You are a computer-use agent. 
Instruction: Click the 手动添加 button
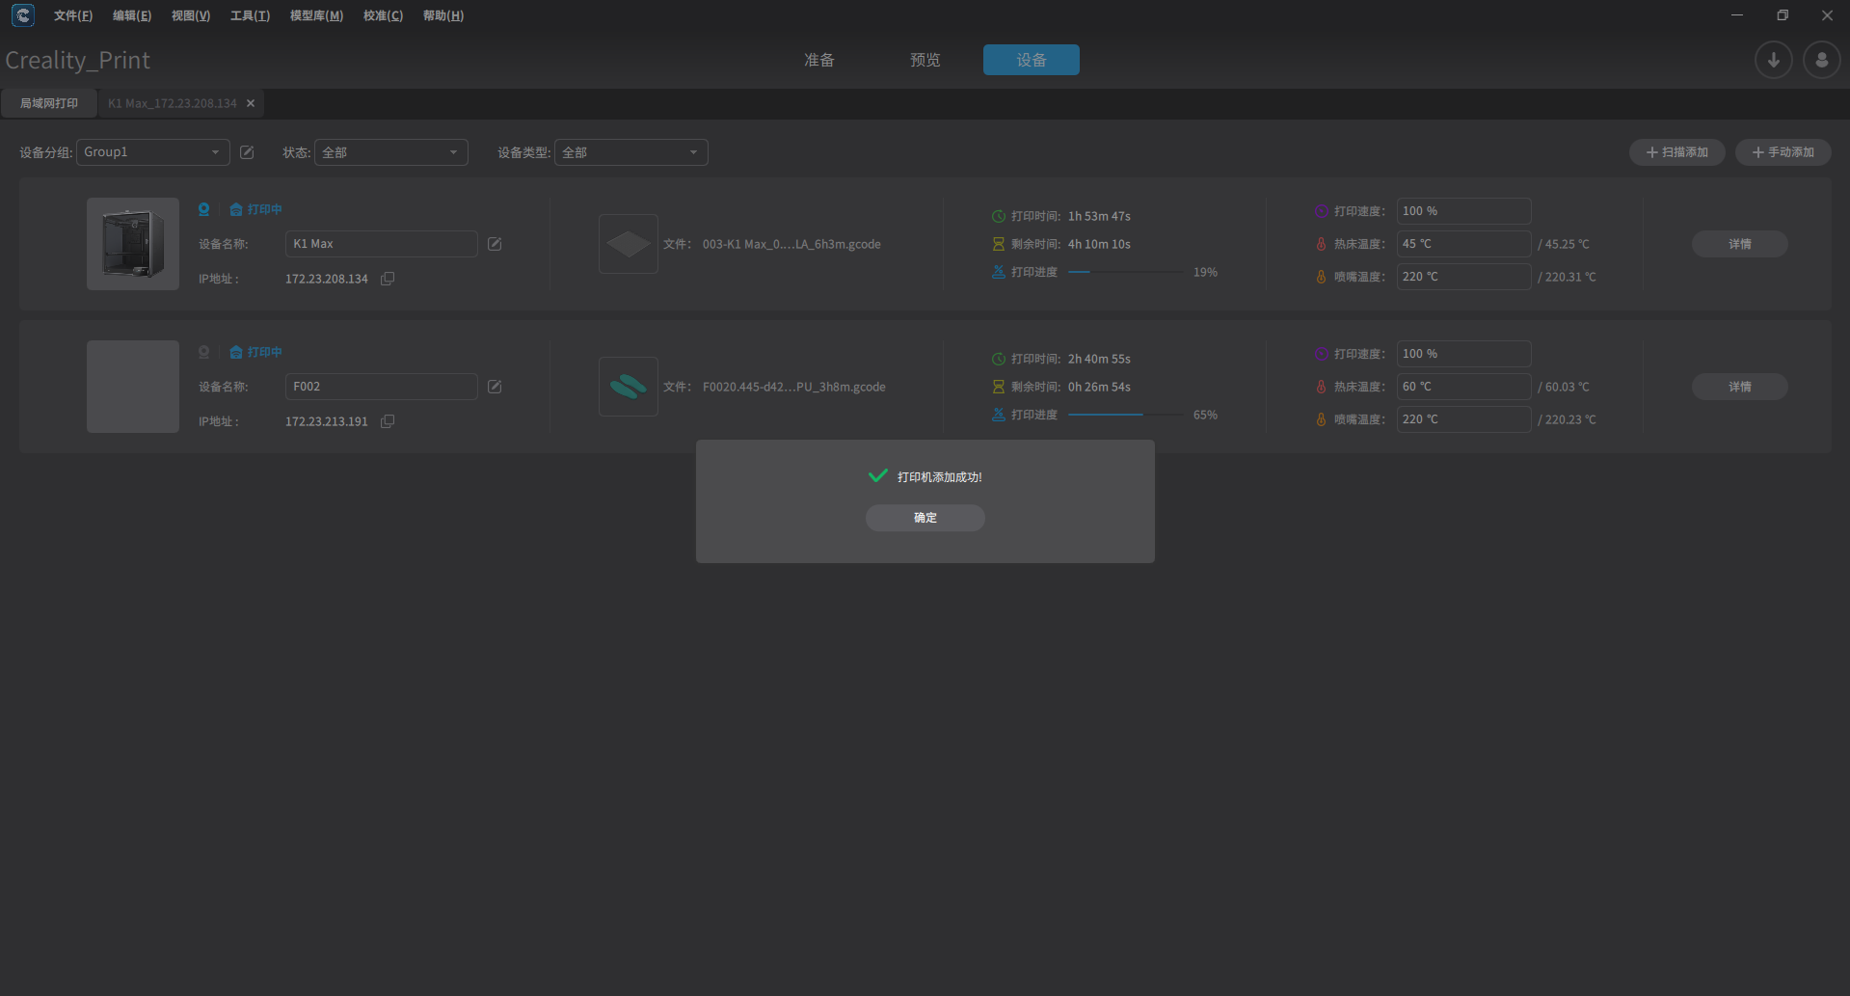1783,152
